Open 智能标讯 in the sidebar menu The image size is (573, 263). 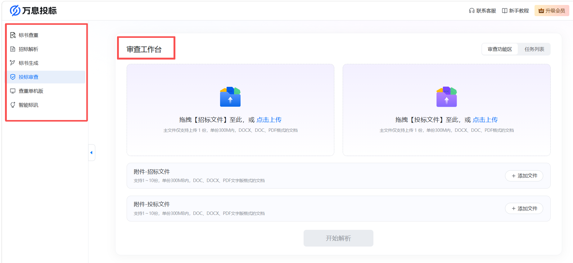46,105
